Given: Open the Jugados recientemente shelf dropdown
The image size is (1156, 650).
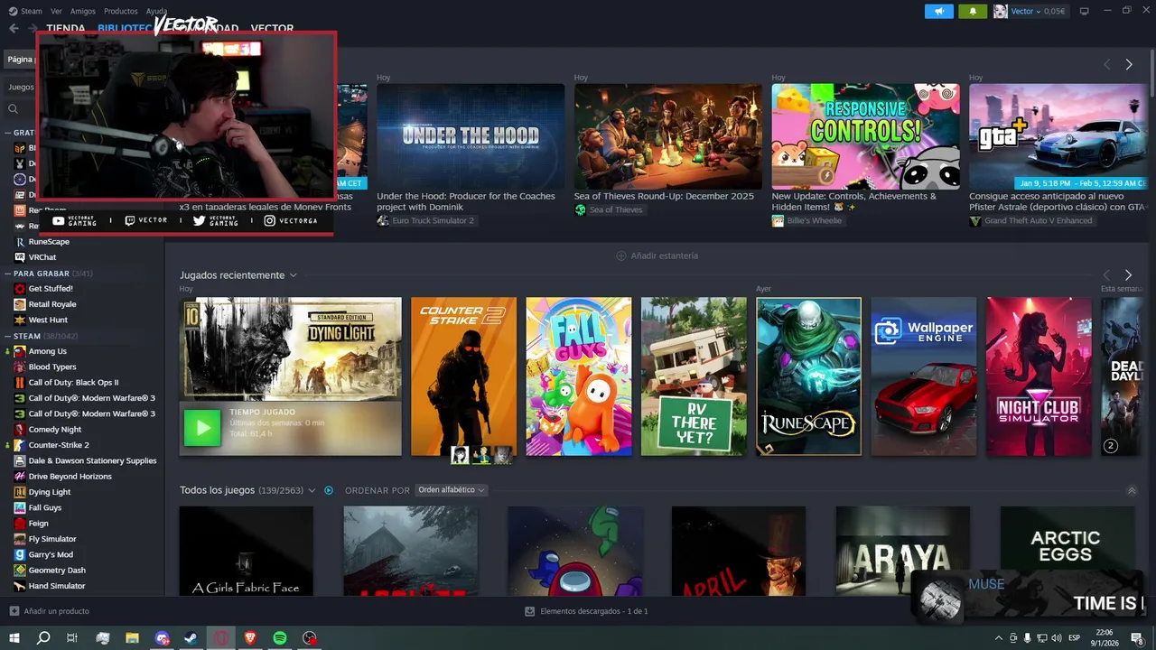Looking at the screenshot, I should (x=293, y=275).
